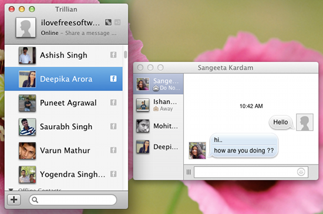Click Saurabh Singh's profile photo
Viewport: 323px width, 214px height.
pyautogui.click(x=27, y=127)
